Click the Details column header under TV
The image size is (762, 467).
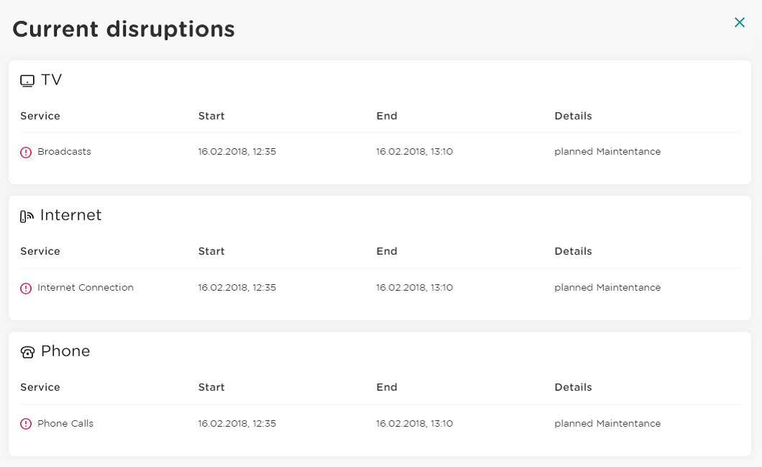(x=573, y=116)
